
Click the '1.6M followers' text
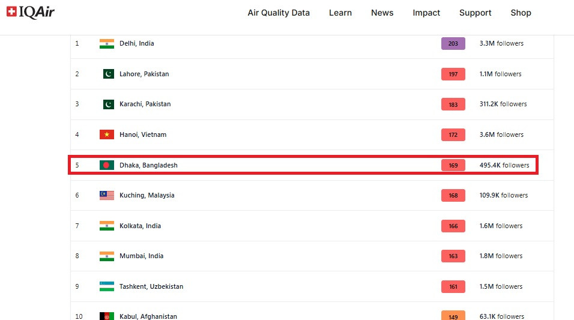pos(501,226)
